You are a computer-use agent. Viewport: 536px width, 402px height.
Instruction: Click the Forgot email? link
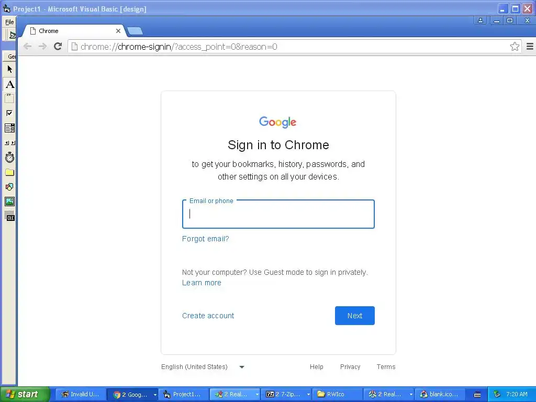[x=205, y=239]
